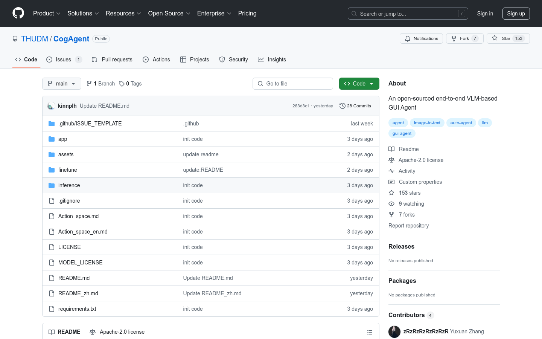The image size is (542, 339).
Task: Open the 28 Commits link
Action: point(355,106)
